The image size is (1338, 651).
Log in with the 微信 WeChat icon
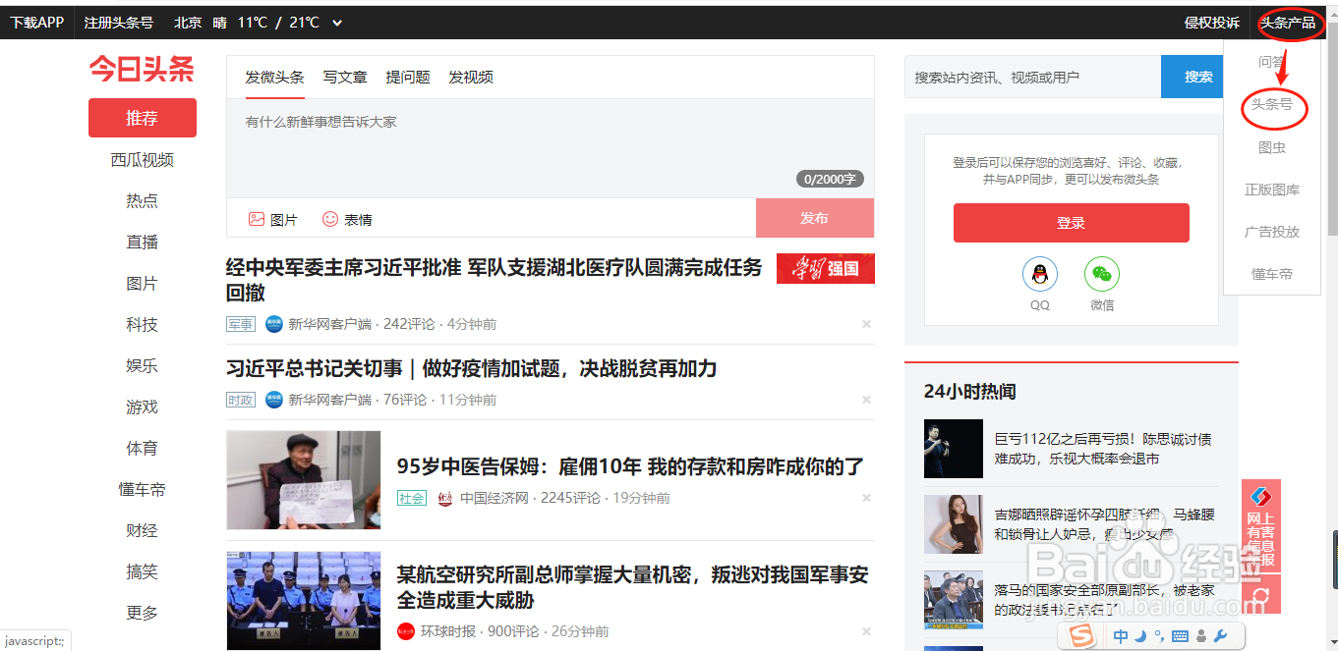click(x=1102, y=275)
